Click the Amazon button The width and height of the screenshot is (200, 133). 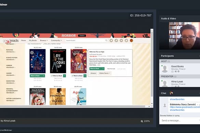pos(93,73)
